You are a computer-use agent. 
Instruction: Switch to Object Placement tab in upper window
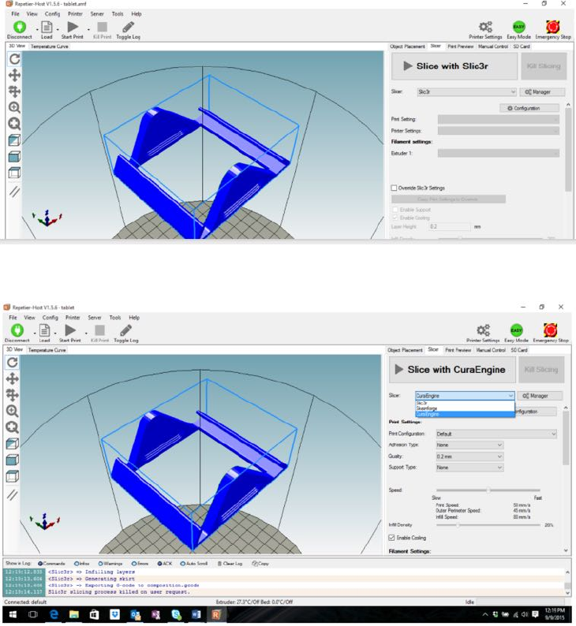407,47
